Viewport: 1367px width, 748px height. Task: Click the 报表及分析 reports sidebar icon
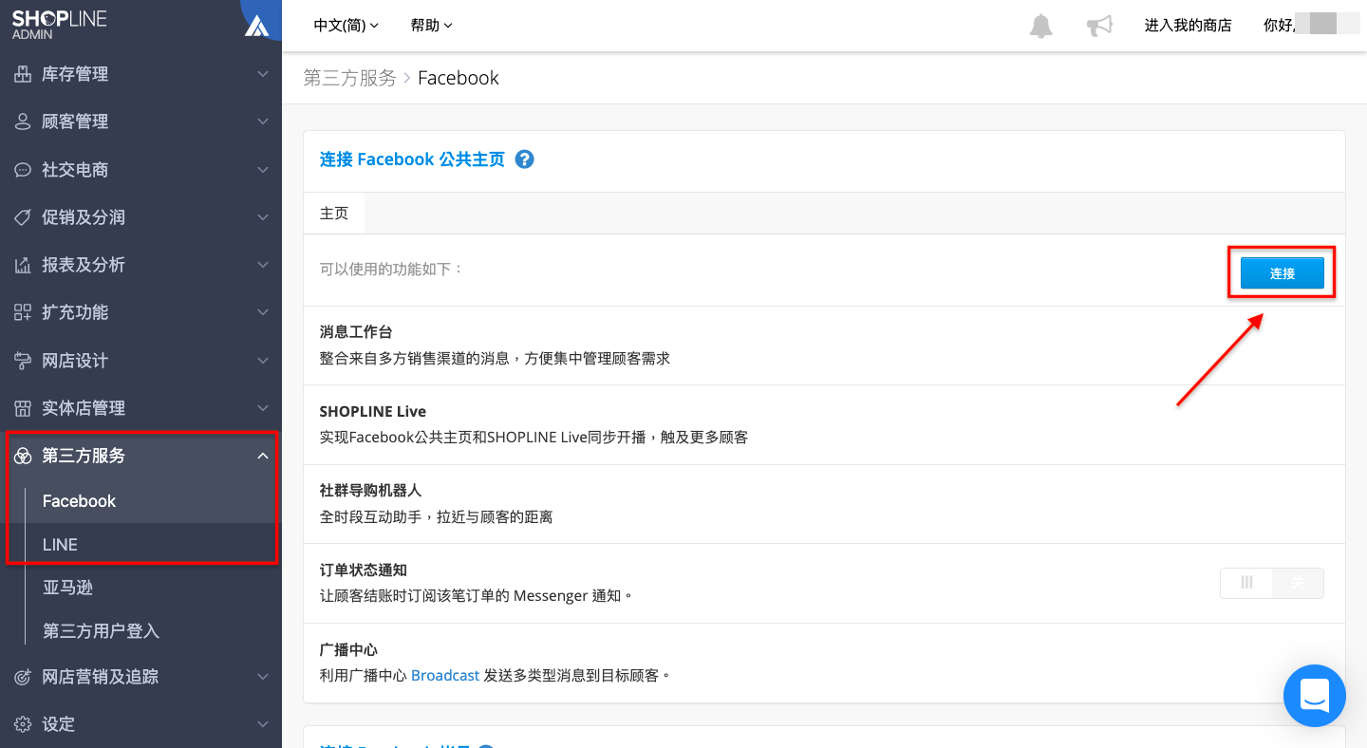click(x=24, y=264)
